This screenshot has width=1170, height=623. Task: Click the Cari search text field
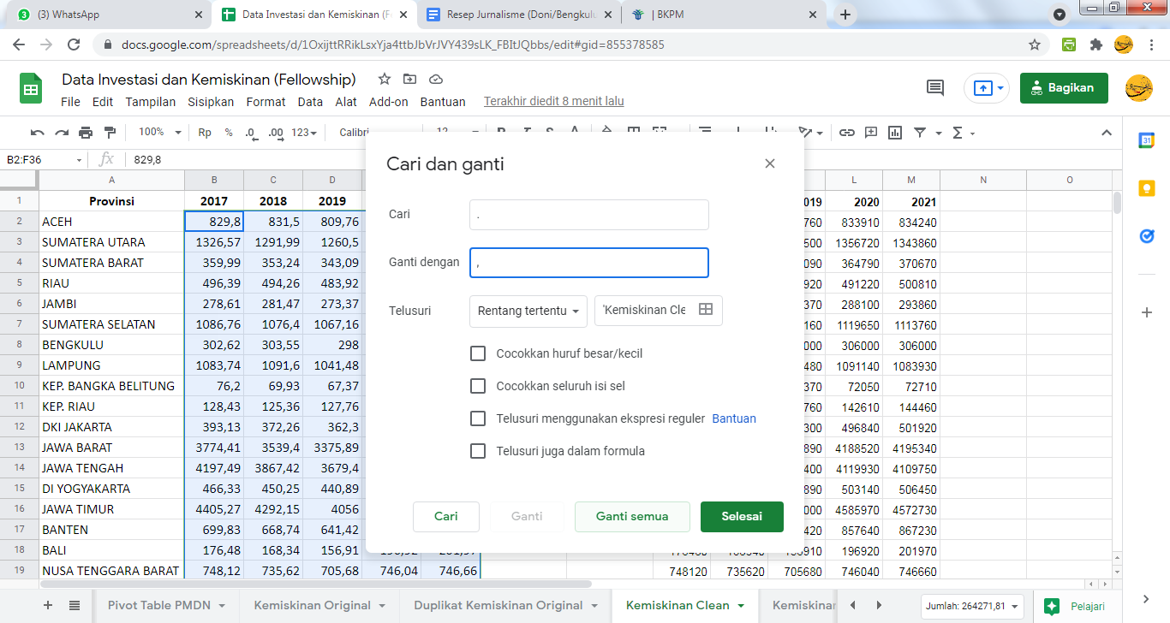point(588,215)
